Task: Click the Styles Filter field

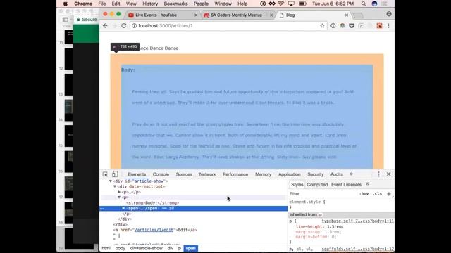Action: [x=322, y=194]
